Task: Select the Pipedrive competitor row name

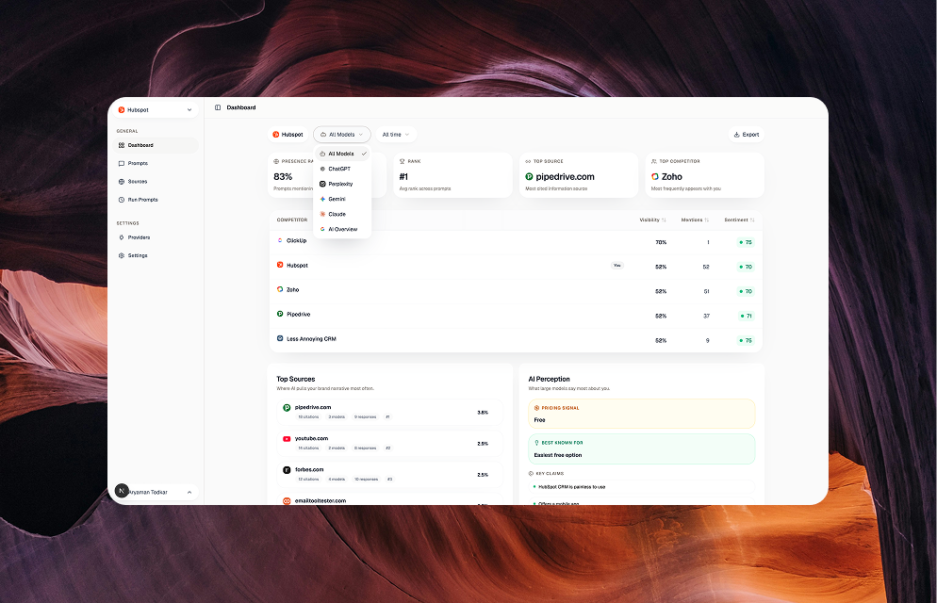Action: pyautogui.click(x=298, y=314)
